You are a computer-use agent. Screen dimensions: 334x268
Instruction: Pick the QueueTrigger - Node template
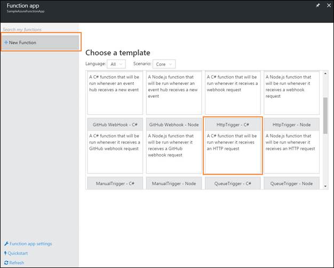291,184
